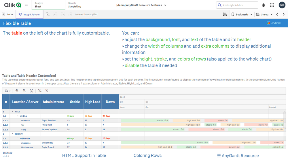The width and height of the screenshot is (288, 162).
Task: Open the Coloring Rows link
Action: click(147, 156)
